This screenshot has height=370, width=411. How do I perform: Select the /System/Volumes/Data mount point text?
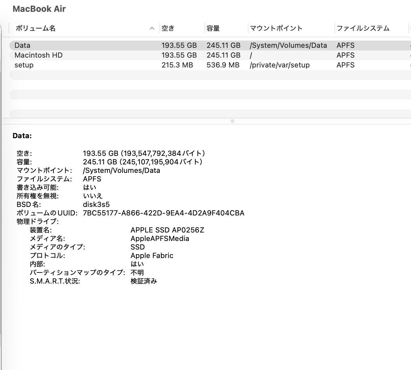pyautogui.click(x=288, y=45)
